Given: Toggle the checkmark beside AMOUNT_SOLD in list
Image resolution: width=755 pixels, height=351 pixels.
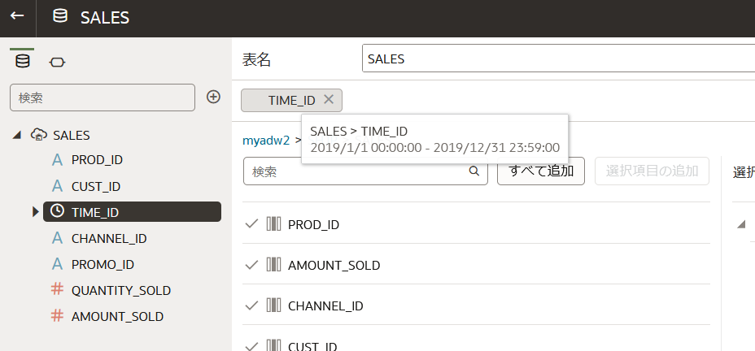Looking at the screenshot, I should (252, 264).
